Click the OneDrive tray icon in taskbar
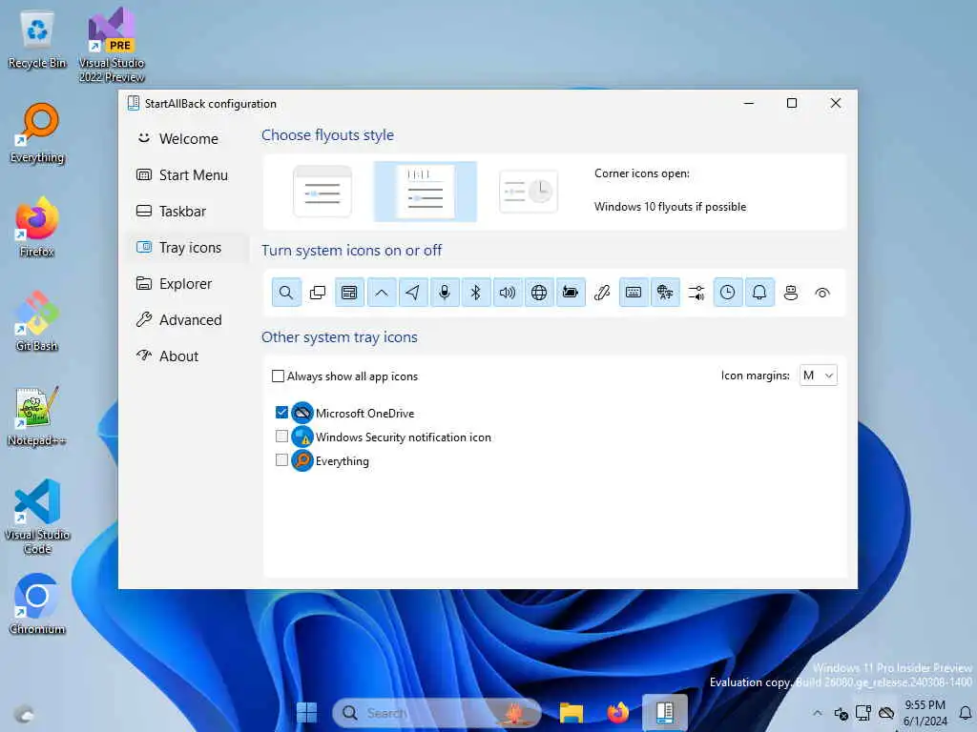The height and width of the screenshot is (732, 977). pos(886,713)
